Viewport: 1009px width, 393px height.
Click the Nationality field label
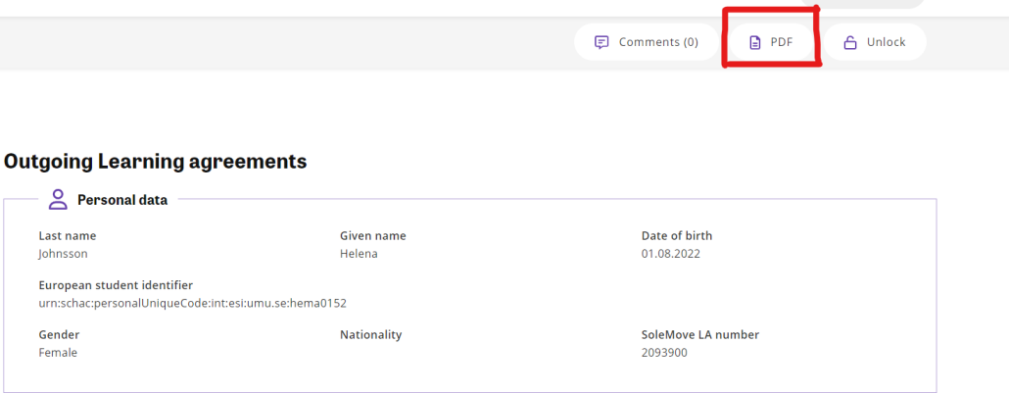pos(370,335)
